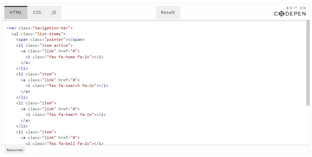Click the CodePen logo icon
The width and height of the screenshot is (312, 157).
[281, 14]
